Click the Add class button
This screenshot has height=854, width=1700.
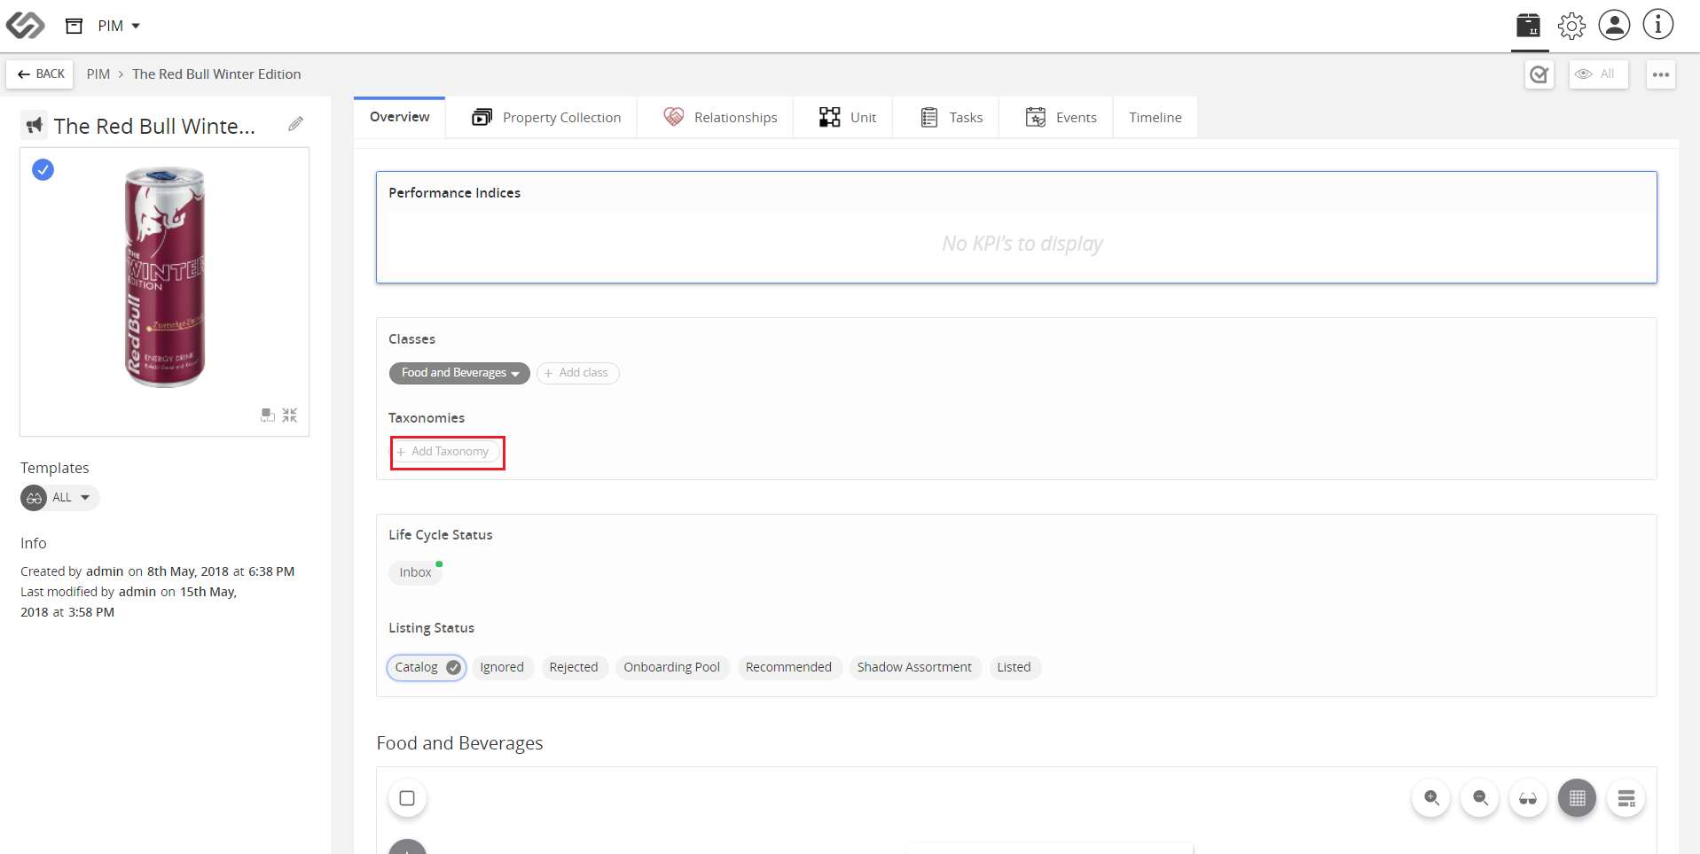pyautogui.click(x=577, y=373)
